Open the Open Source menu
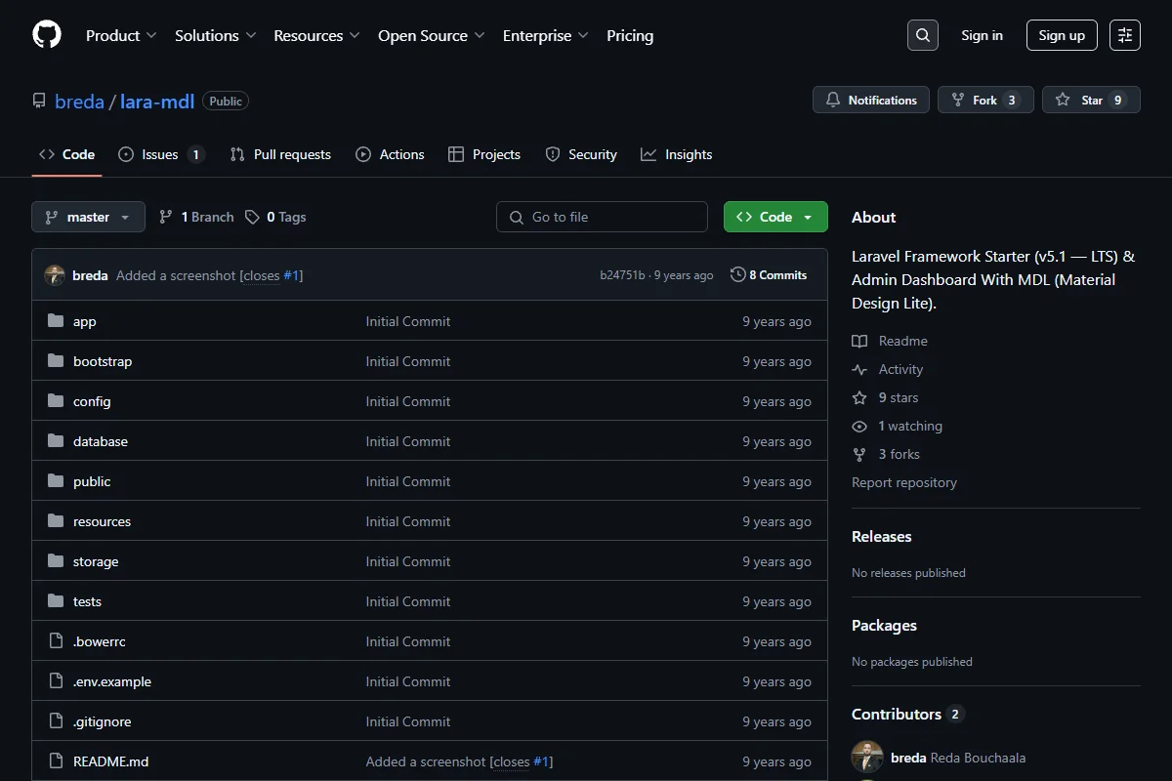 click(431, 35)
